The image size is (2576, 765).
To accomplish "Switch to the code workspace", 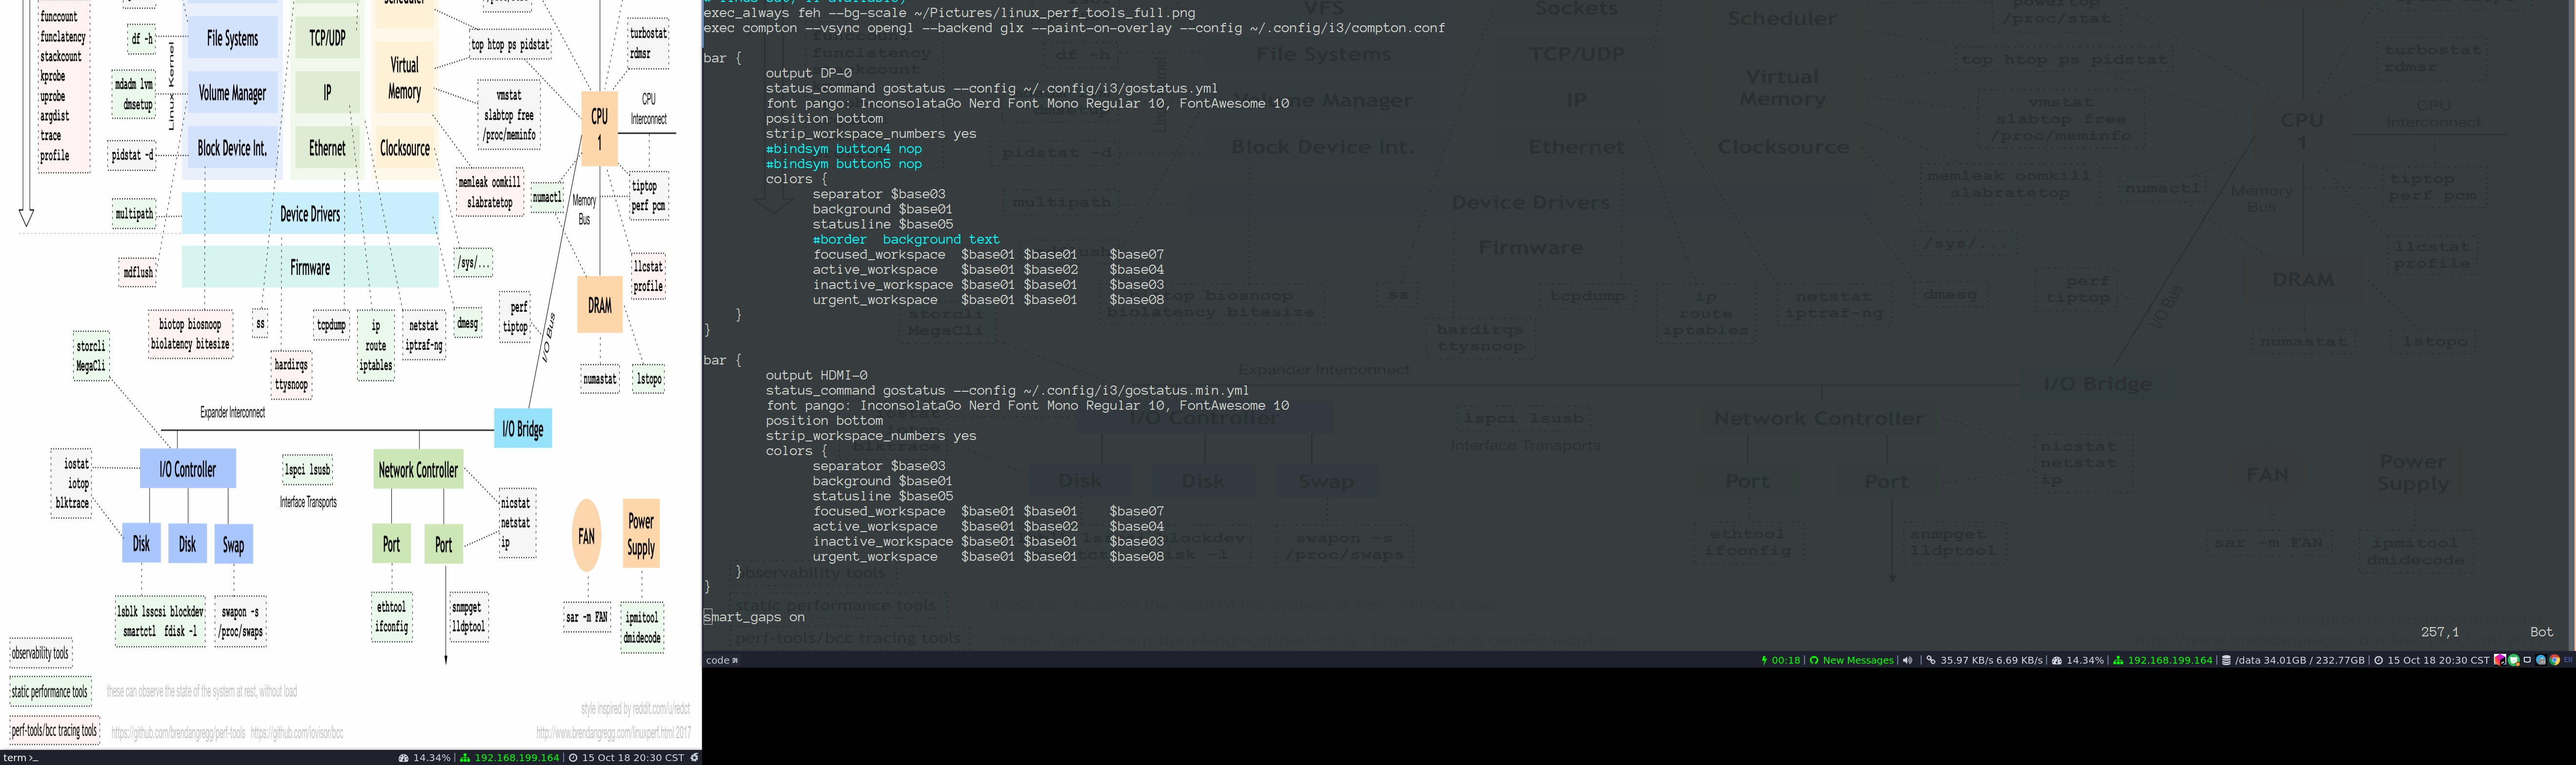I will (721, 660).
